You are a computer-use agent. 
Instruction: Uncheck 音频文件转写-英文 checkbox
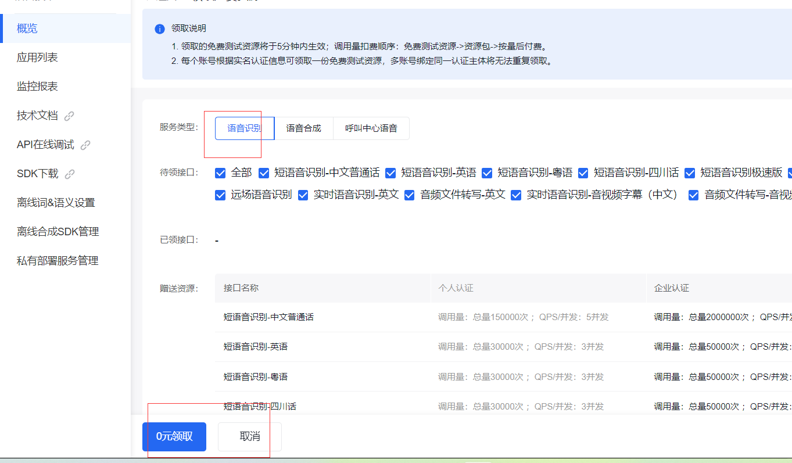[x=410, y=195]
